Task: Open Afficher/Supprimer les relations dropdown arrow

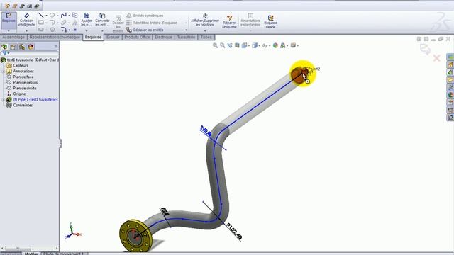Action: pos(205,30)
